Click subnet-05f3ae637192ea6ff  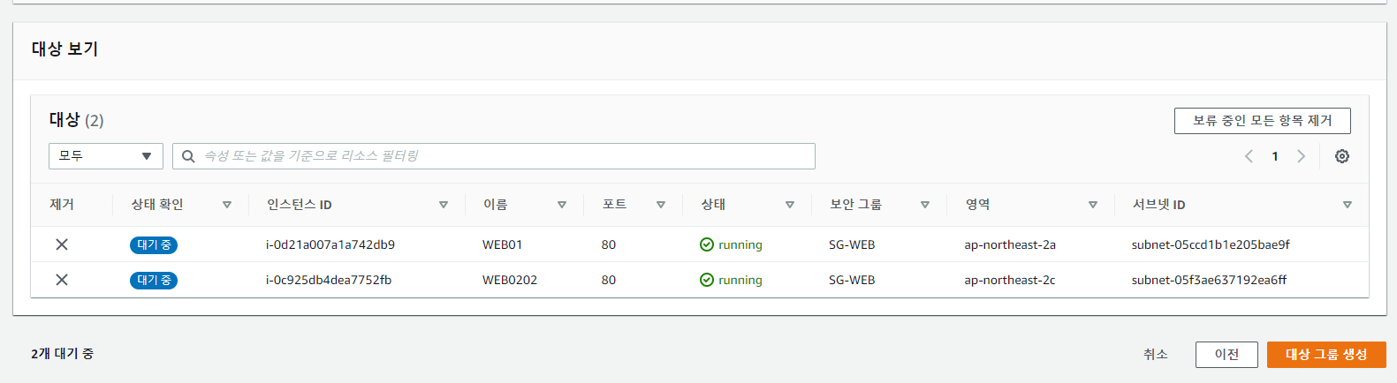[x=1209, y=280]
